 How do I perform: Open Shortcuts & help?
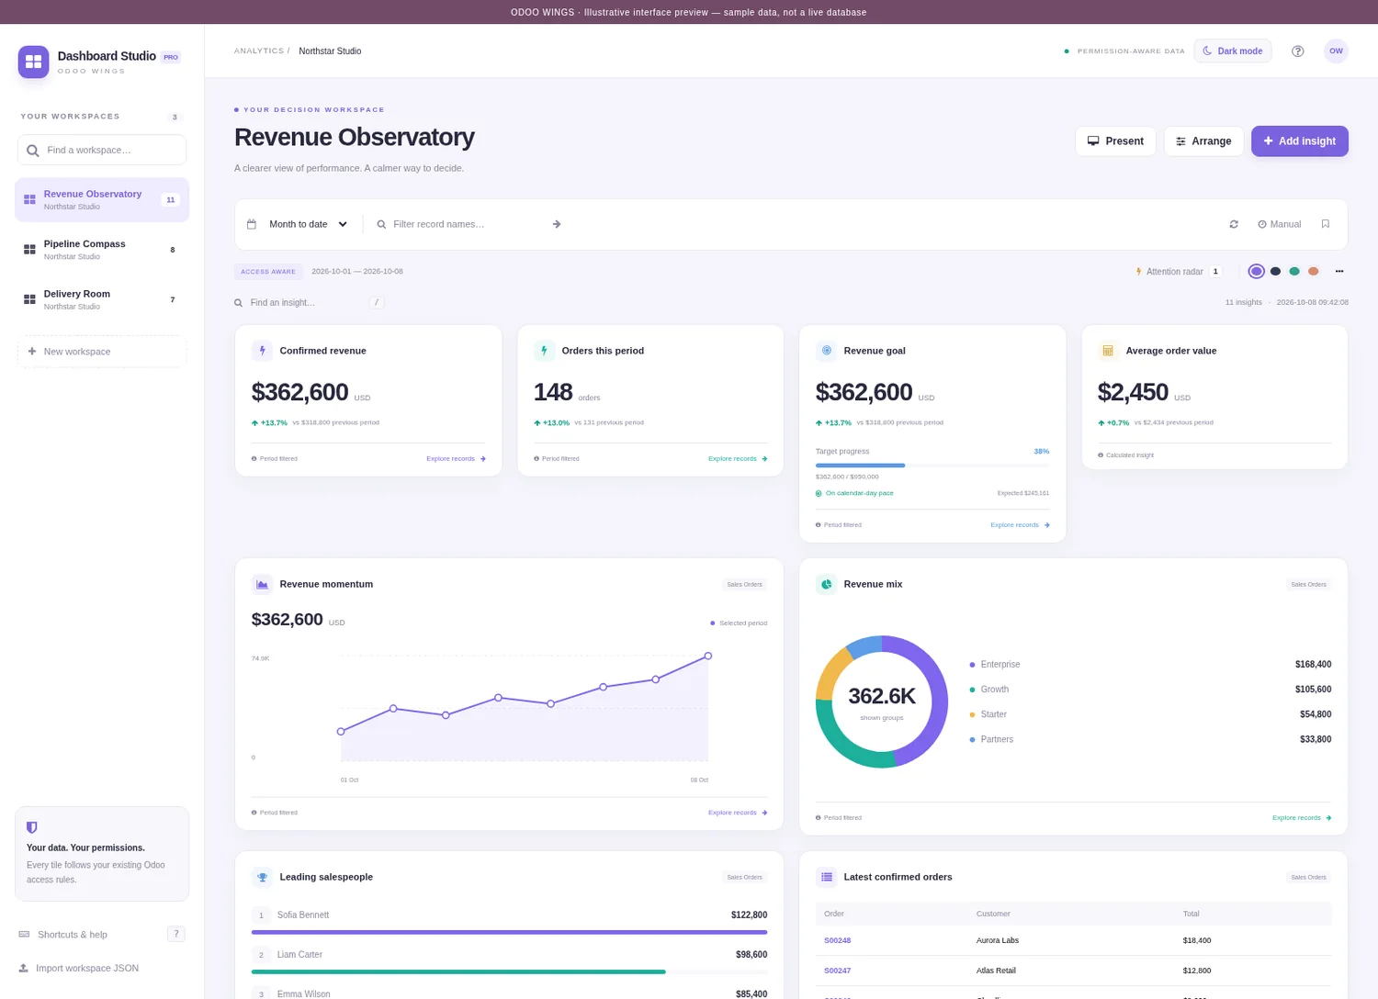(x=102, y=935)
